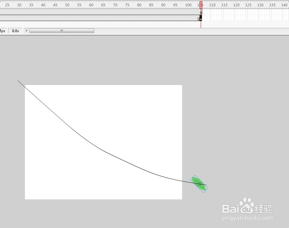
Task: Click the leaf's transformation center point
Action: click(199, 184)
